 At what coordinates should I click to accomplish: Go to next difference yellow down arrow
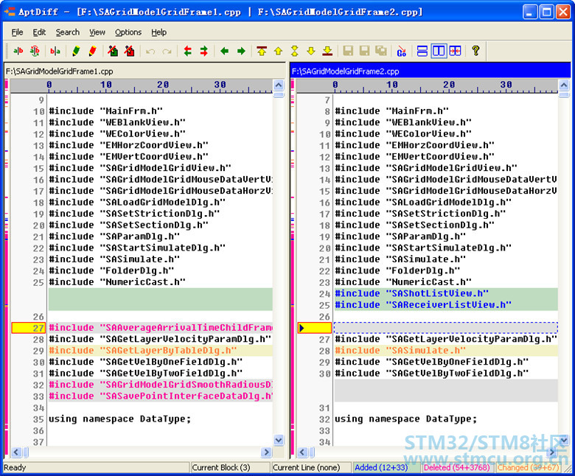click(x=311, y=51)
